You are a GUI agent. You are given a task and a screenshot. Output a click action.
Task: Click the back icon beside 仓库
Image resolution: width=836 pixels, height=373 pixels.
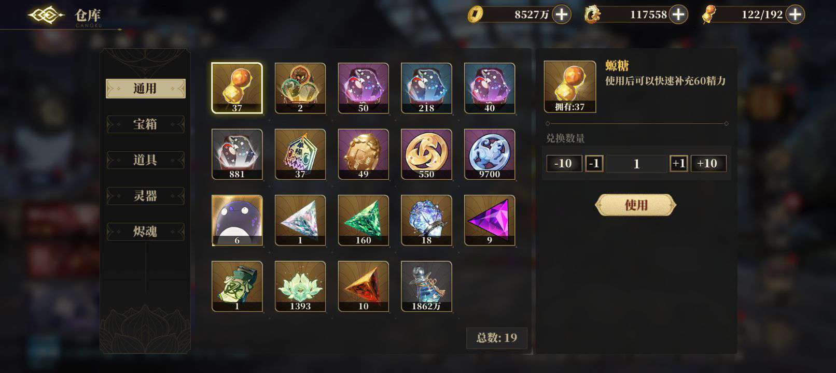[x=47, y=16]
